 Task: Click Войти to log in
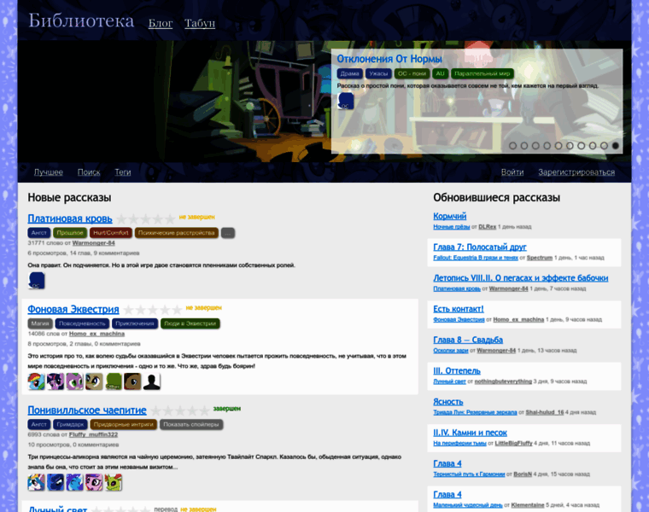[x=512, y=172]
